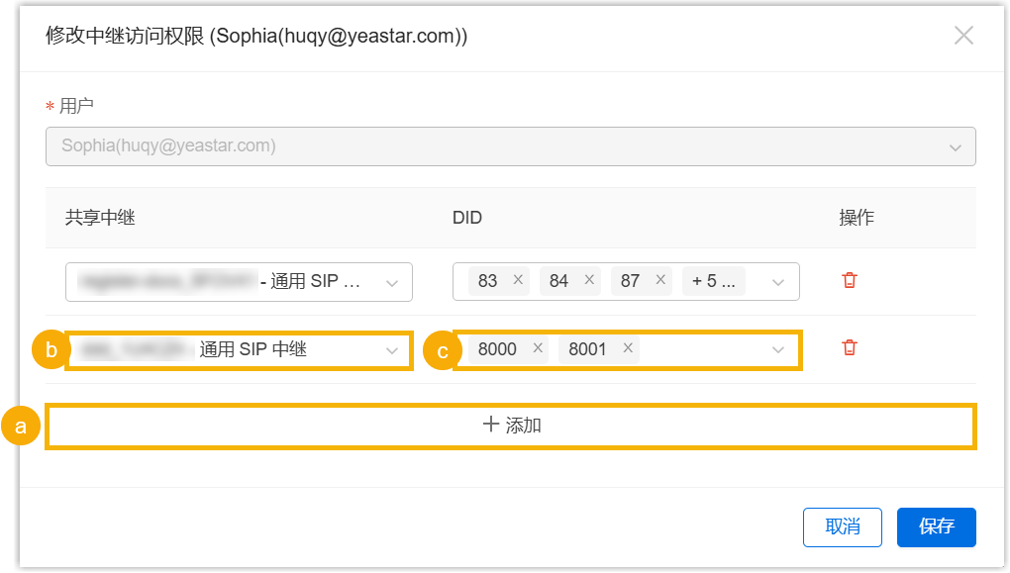Remove DID tag 8001
The height and width of the screenshot is (573, 1010).
(x=628, y=348)
